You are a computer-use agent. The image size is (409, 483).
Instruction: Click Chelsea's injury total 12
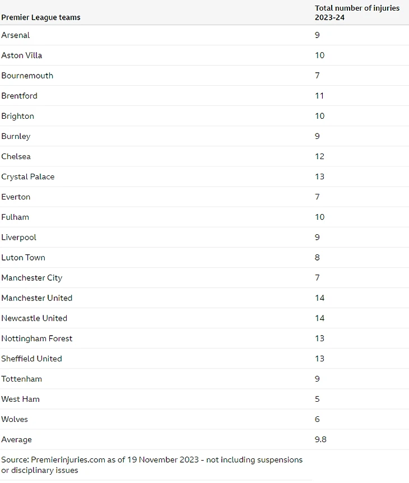click(x=319, y=156)
